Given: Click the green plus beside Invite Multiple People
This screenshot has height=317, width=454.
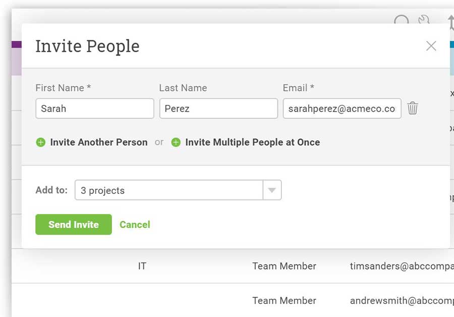Looking at the screenshot, I should pos(176,142).
